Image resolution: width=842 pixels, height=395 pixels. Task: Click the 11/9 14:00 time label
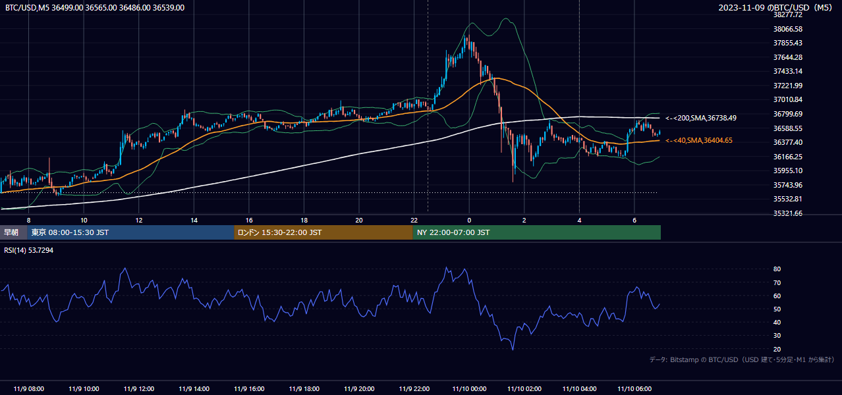(193, 388)
